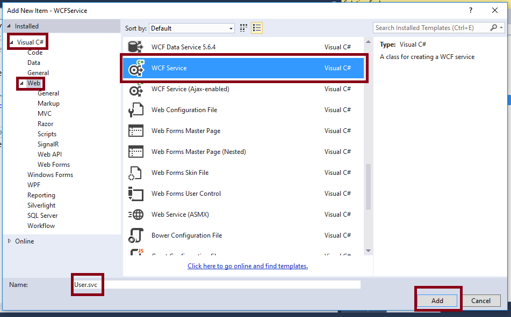Select the Web Forms Skin File template name
The width and height of the screenshot is (511, 317).
pyautogui.click(x=180, y=173)
